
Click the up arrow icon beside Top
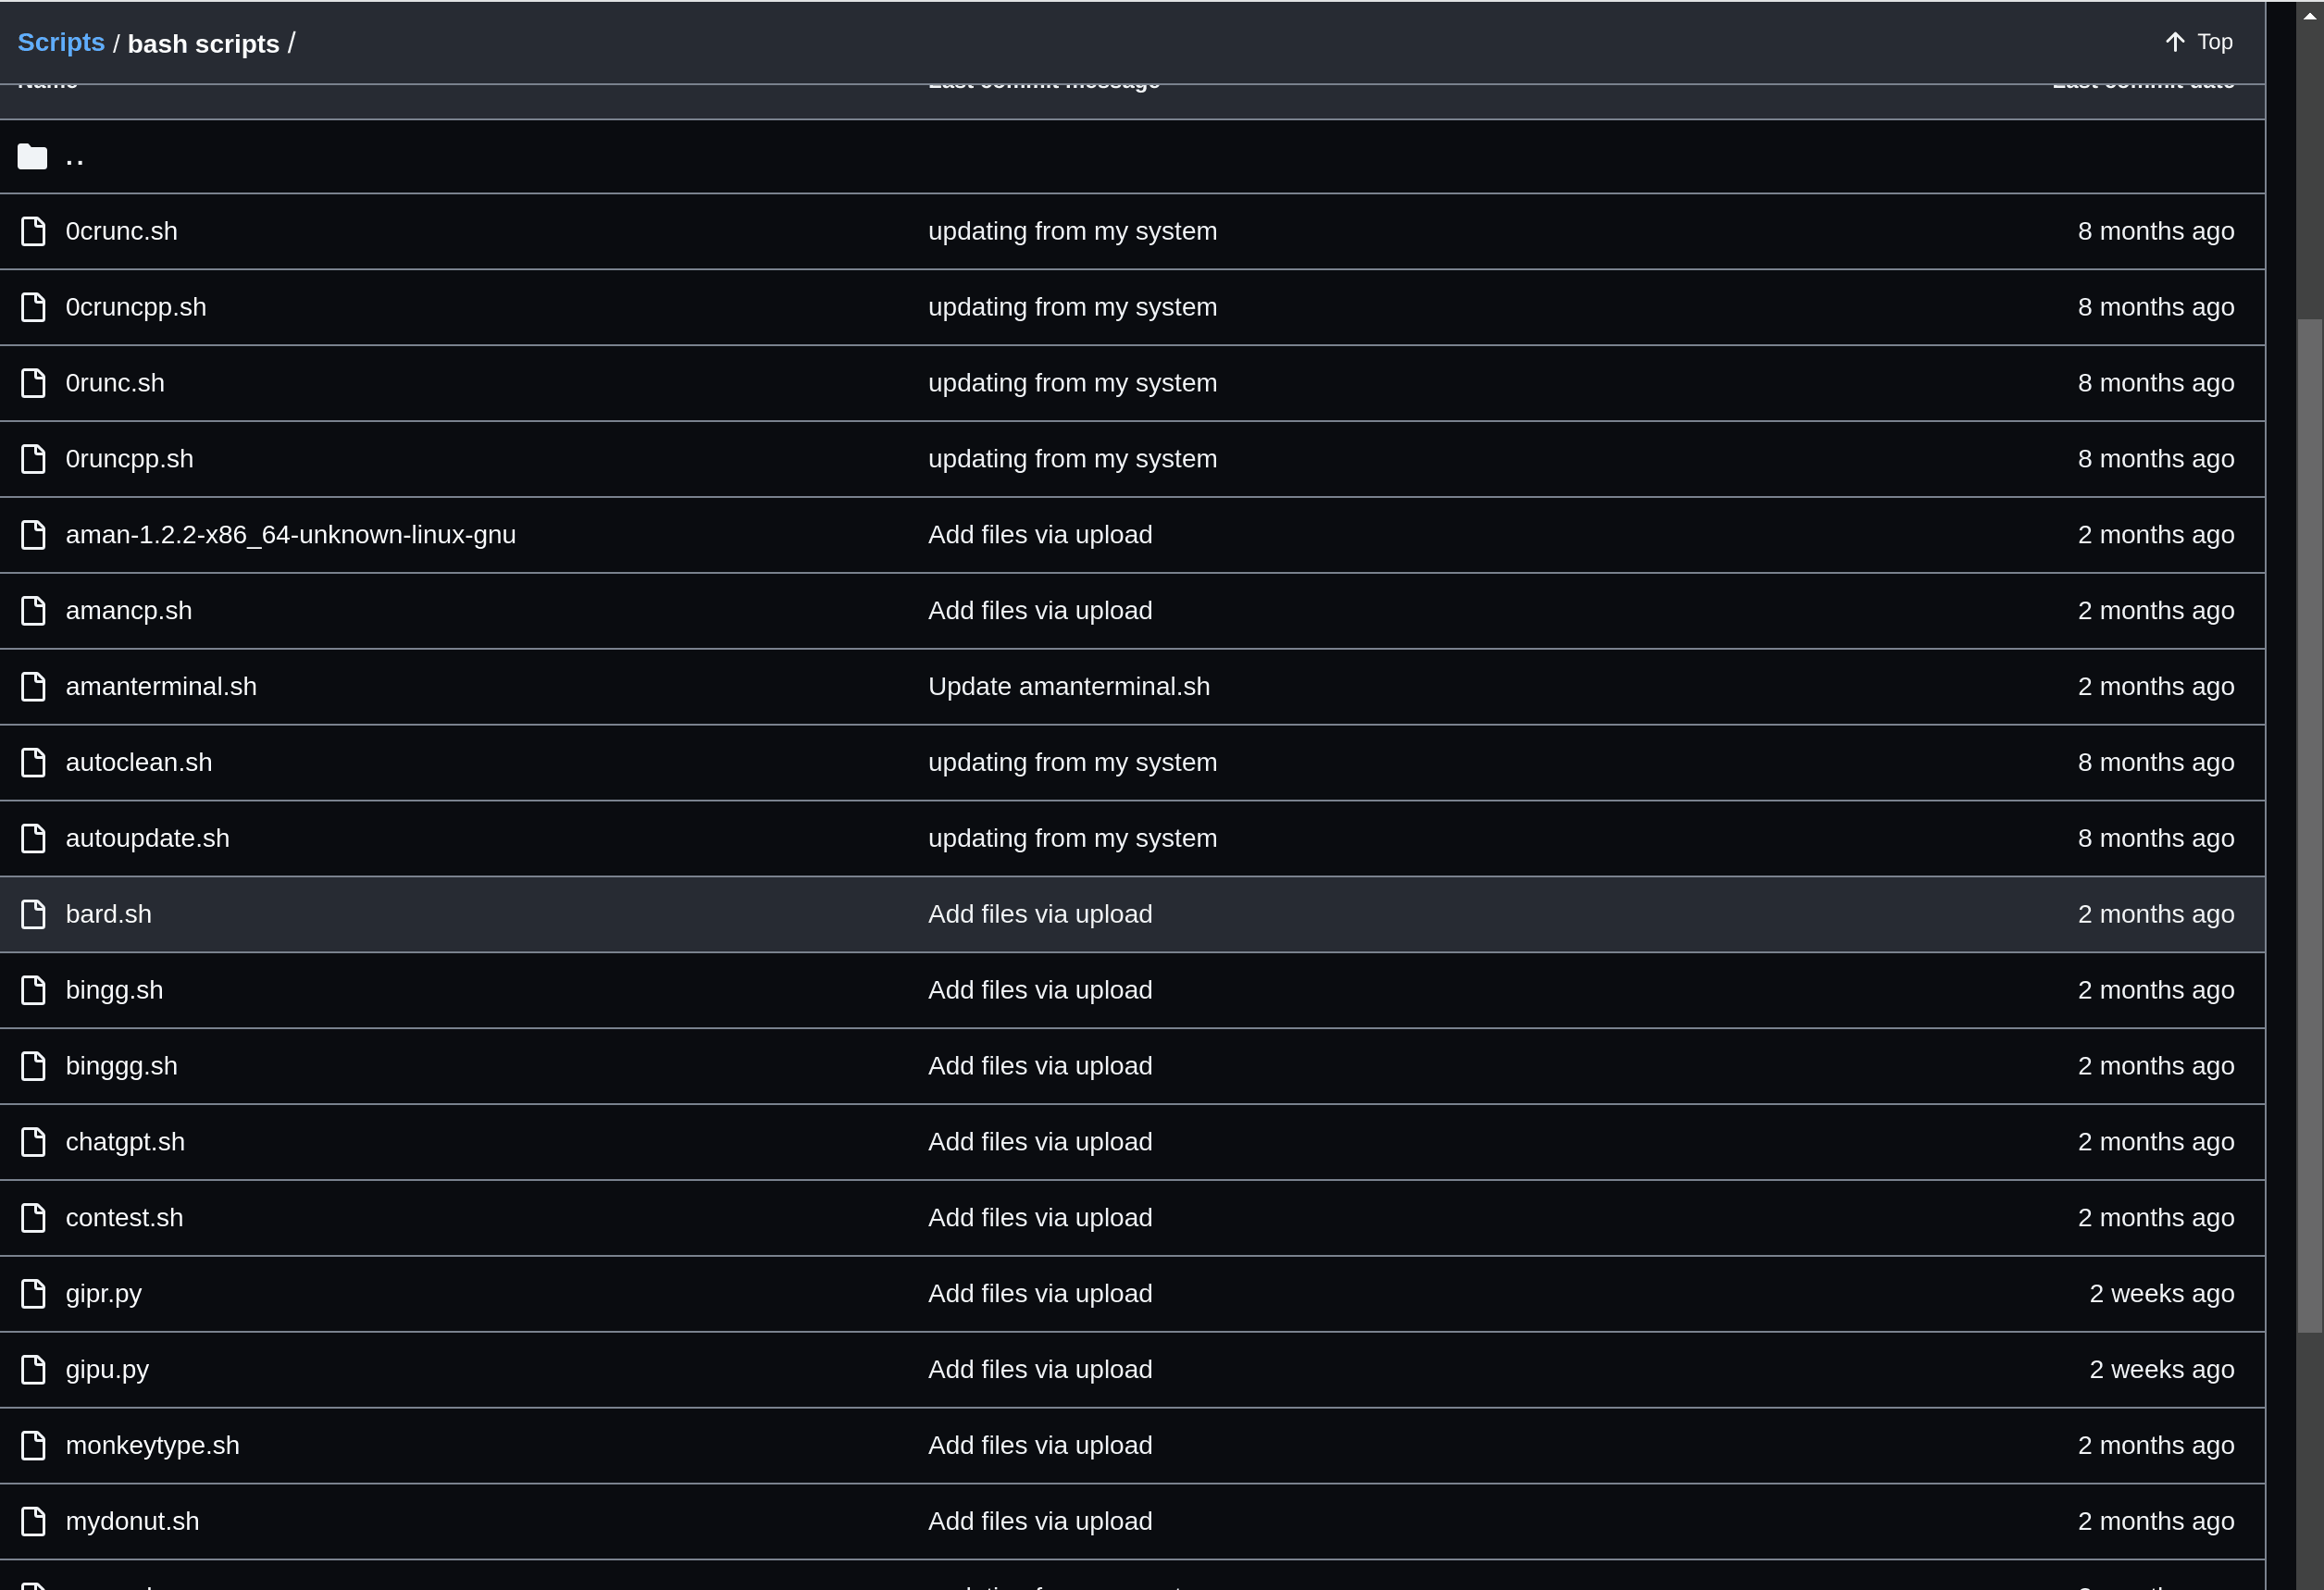pos(2174,42)
